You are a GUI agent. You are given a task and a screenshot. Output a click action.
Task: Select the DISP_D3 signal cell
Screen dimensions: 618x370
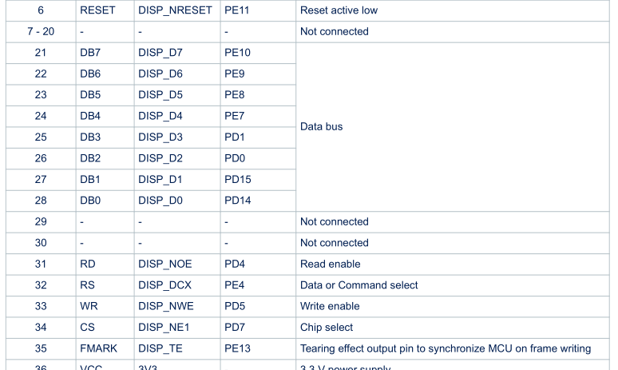[177, 137]
